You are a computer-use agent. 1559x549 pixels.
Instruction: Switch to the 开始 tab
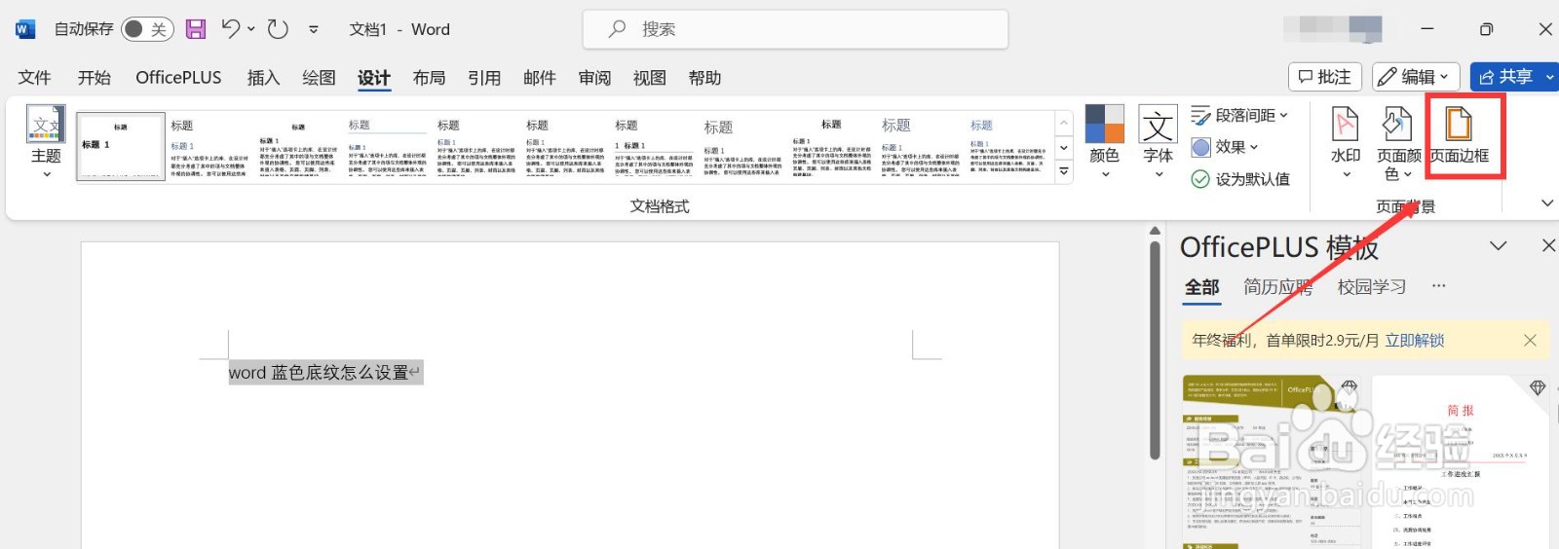click(x=95, y=78)
